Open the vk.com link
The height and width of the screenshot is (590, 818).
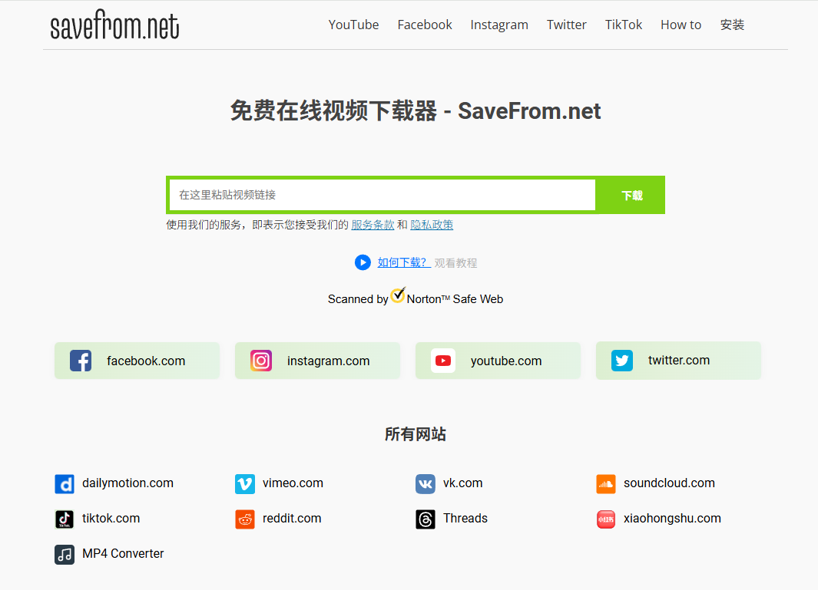click(x=462, y=483)
